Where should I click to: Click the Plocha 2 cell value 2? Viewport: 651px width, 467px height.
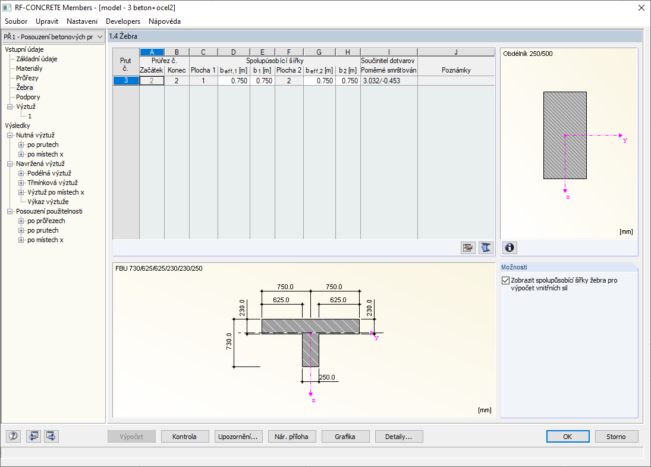point(289,80)
